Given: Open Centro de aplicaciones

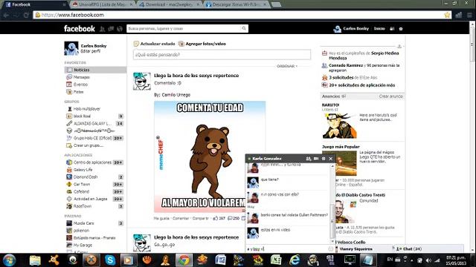Looking at the screenshot, I should pyautogui.click(x=92, y=162).
